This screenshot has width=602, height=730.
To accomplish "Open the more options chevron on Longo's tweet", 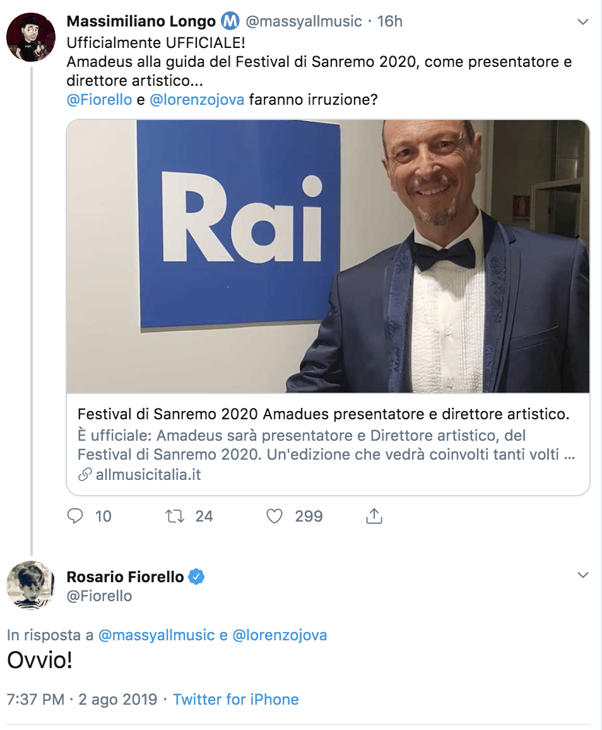I will coord(583,22).
